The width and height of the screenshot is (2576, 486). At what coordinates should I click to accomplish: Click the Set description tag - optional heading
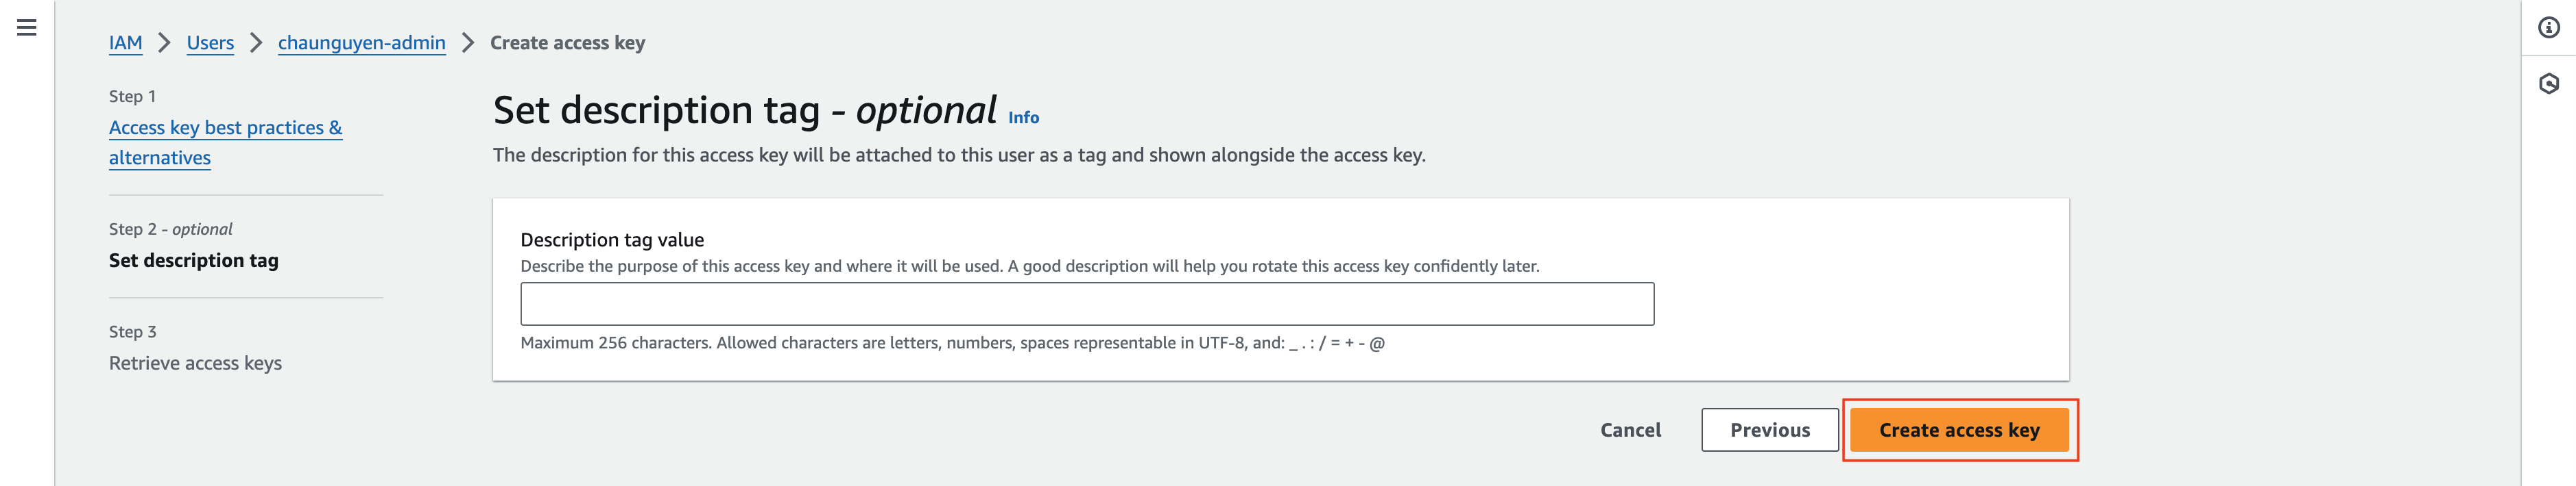click(x=745, y=111)
